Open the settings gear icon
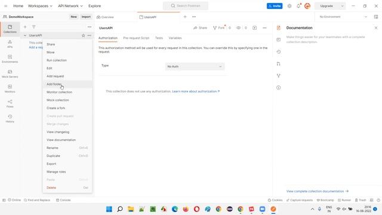382x215 pixels. point(289,6)
